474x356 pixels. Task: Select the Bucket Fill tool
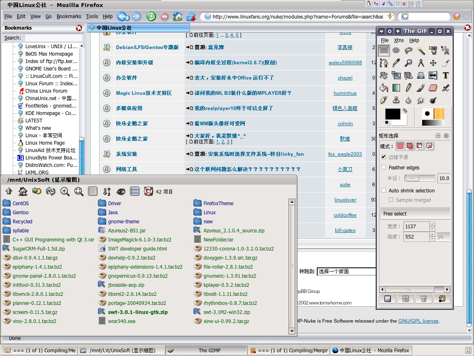tap(383, 88)
